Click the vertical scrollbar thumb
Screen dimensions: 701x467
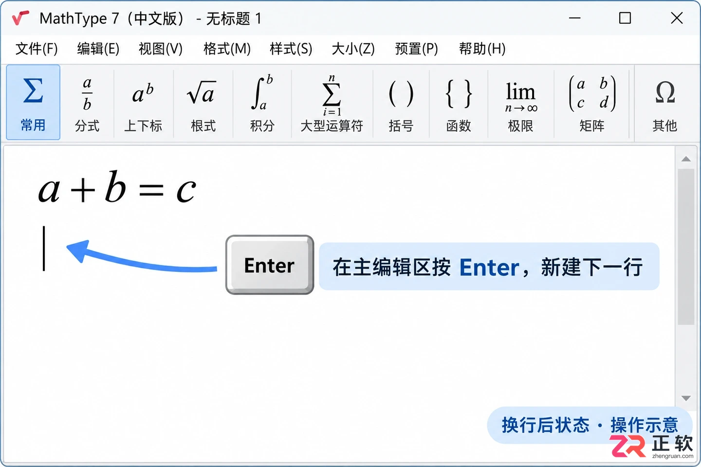(686, 247)
